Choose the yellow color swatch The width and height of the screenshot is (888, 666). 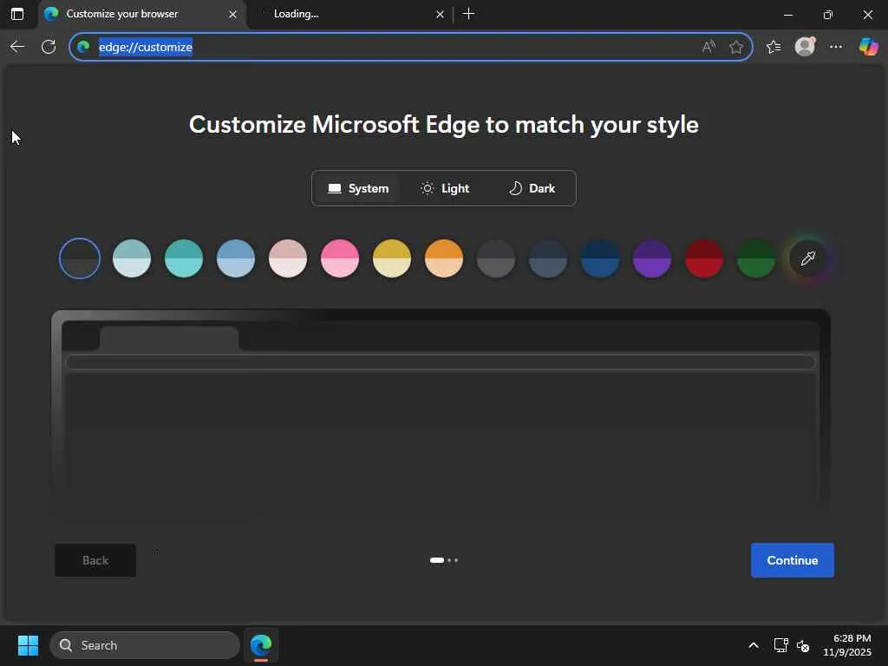click(392, 258)
